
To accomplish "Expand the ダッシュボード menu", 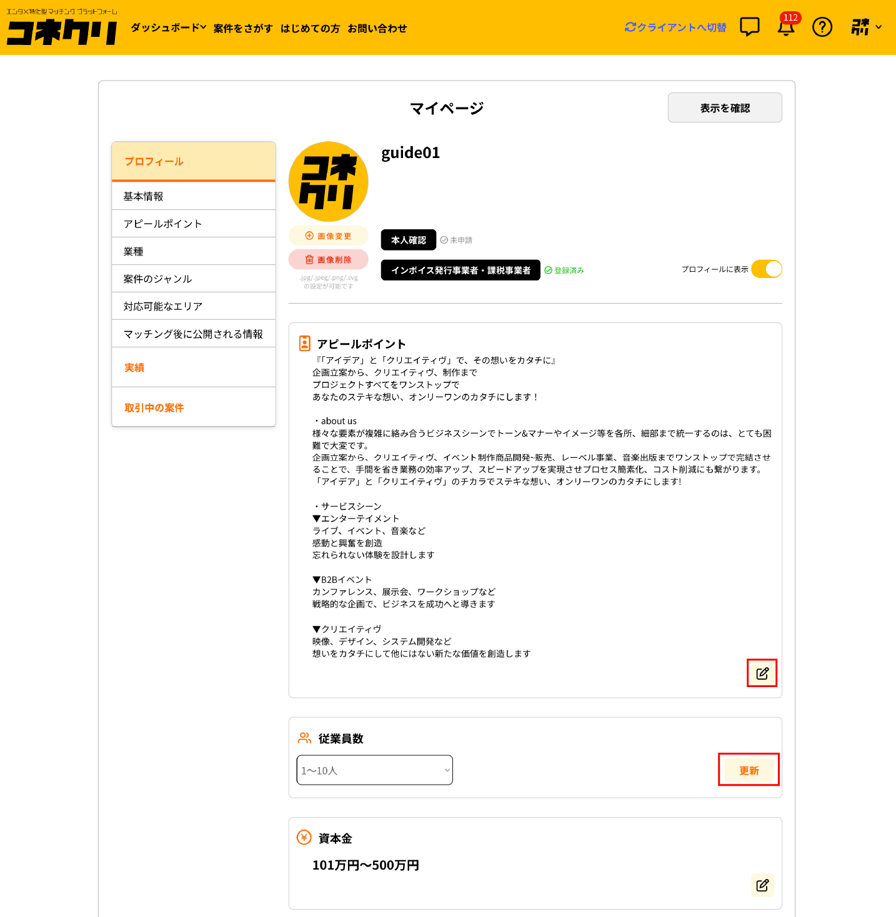I will [168, 28].
